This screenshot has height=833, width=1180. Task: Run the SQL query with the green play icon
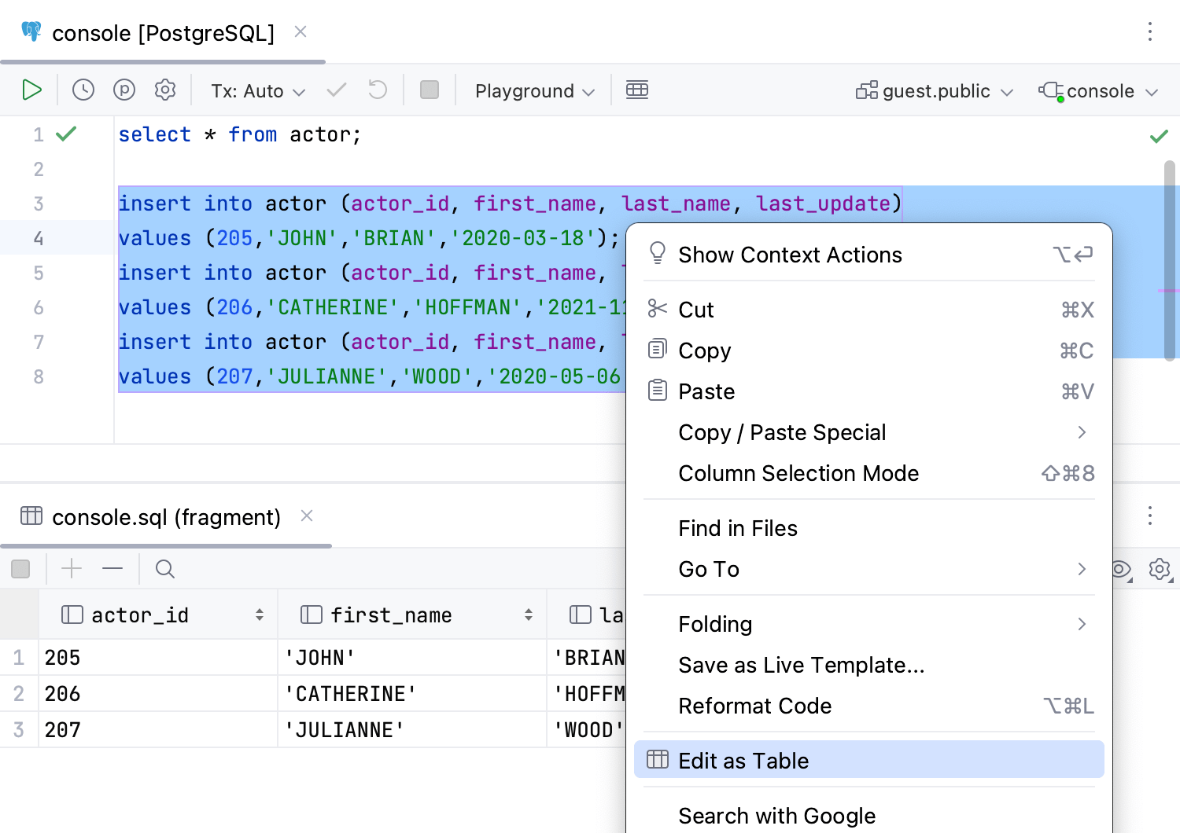[31, 90]
